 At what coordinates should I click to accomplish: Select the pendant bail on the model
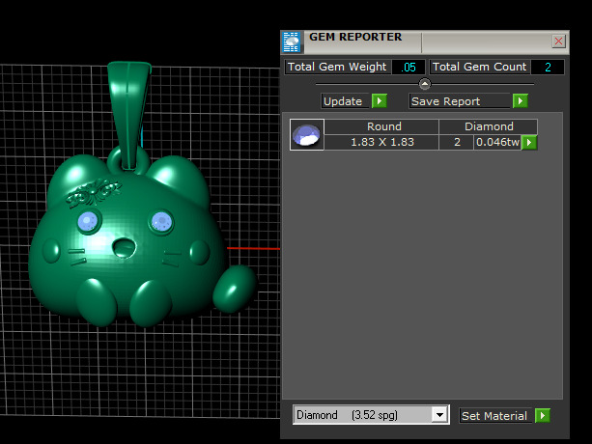tap(129, 115)
